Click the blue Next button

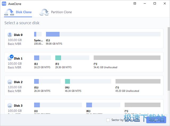tap(156, 120)
